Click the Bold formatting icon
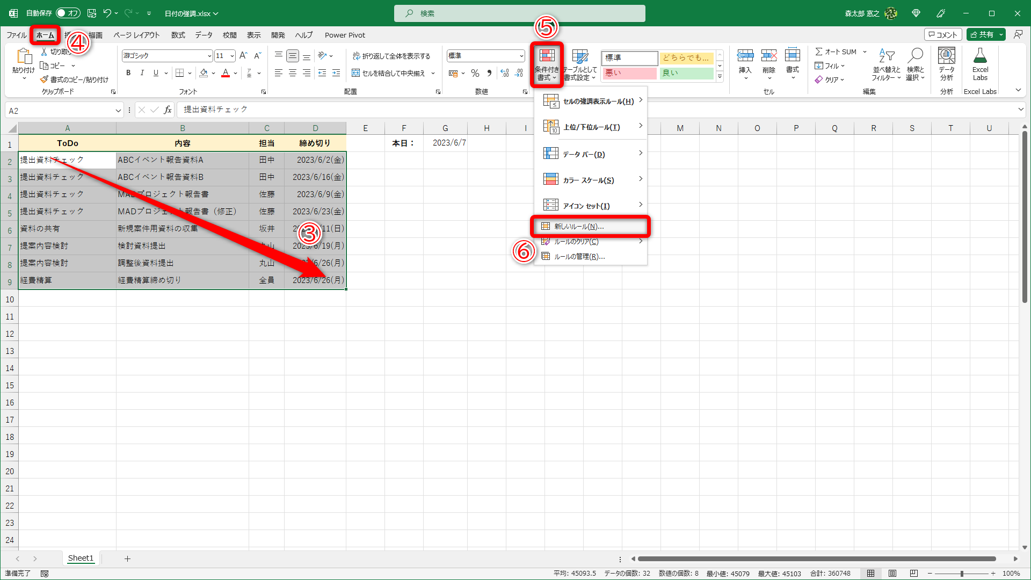The image size is (1031, 580). tap(128, 73)
